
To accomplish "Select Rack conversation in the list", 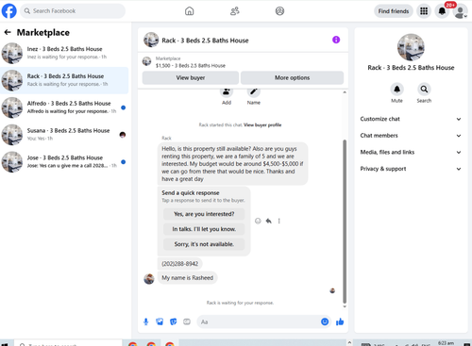I will coord(64,80).
